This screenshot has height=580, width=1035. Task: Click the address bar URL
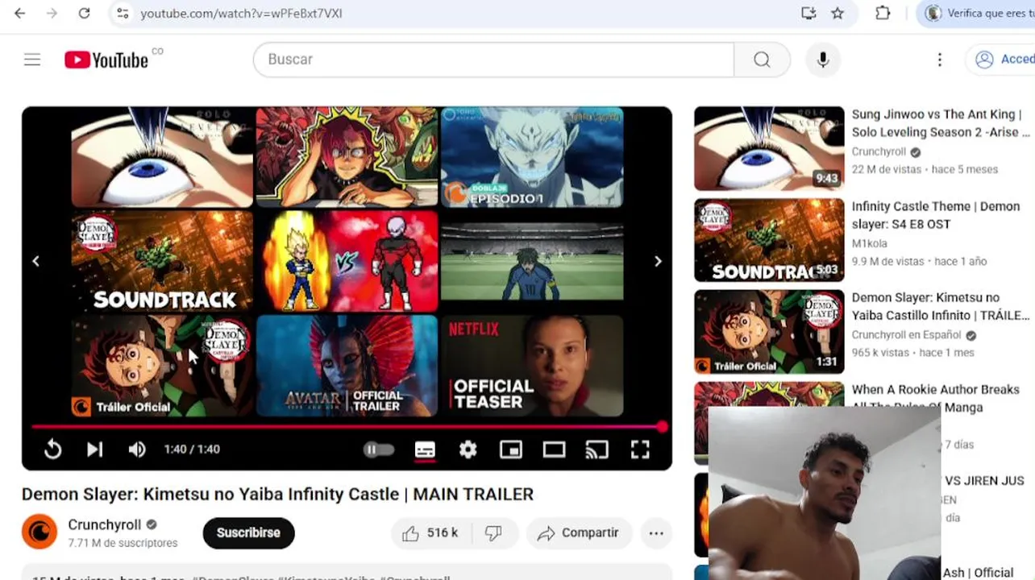pos(241,14)
